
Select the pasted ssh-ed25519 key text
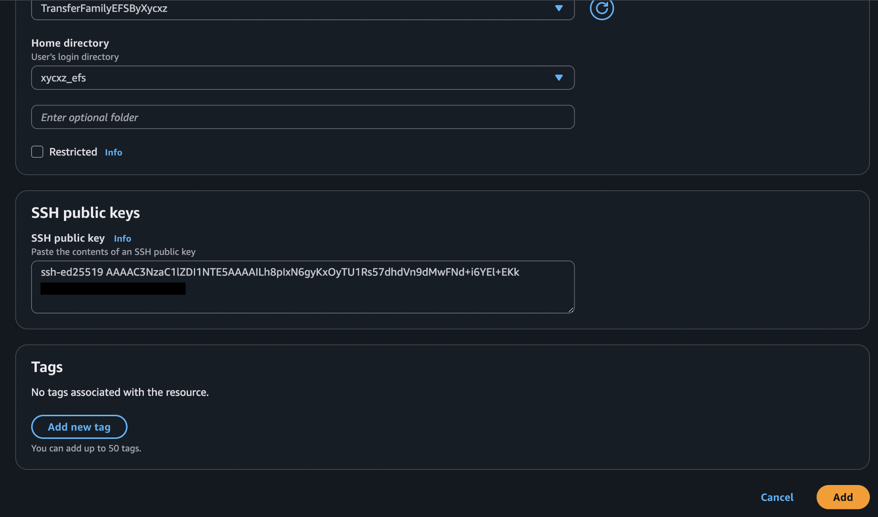coord(280,272)
